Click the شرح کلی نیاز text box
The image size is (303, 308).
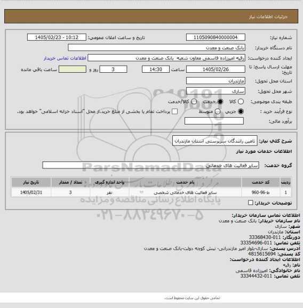point(215,141)
